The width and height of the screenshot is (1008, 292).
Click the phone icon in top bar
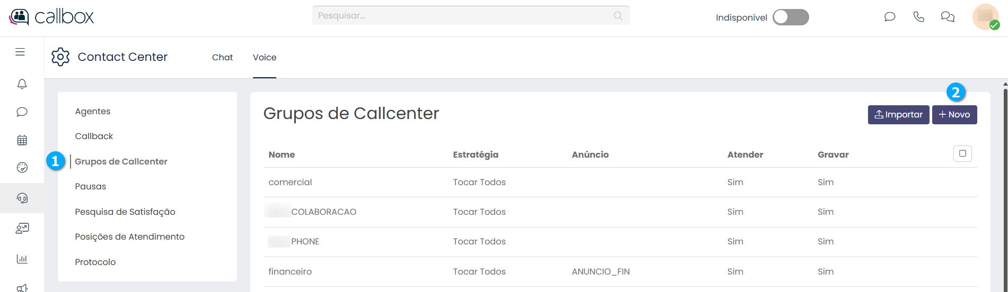tap(918, 17)
